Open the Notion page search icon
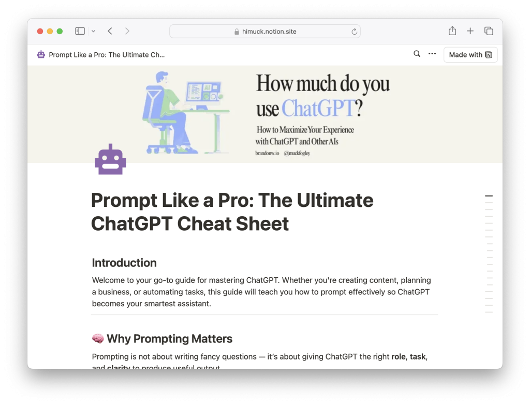The height and width of the screenshot is (405, 530). [x=417, y=54]
